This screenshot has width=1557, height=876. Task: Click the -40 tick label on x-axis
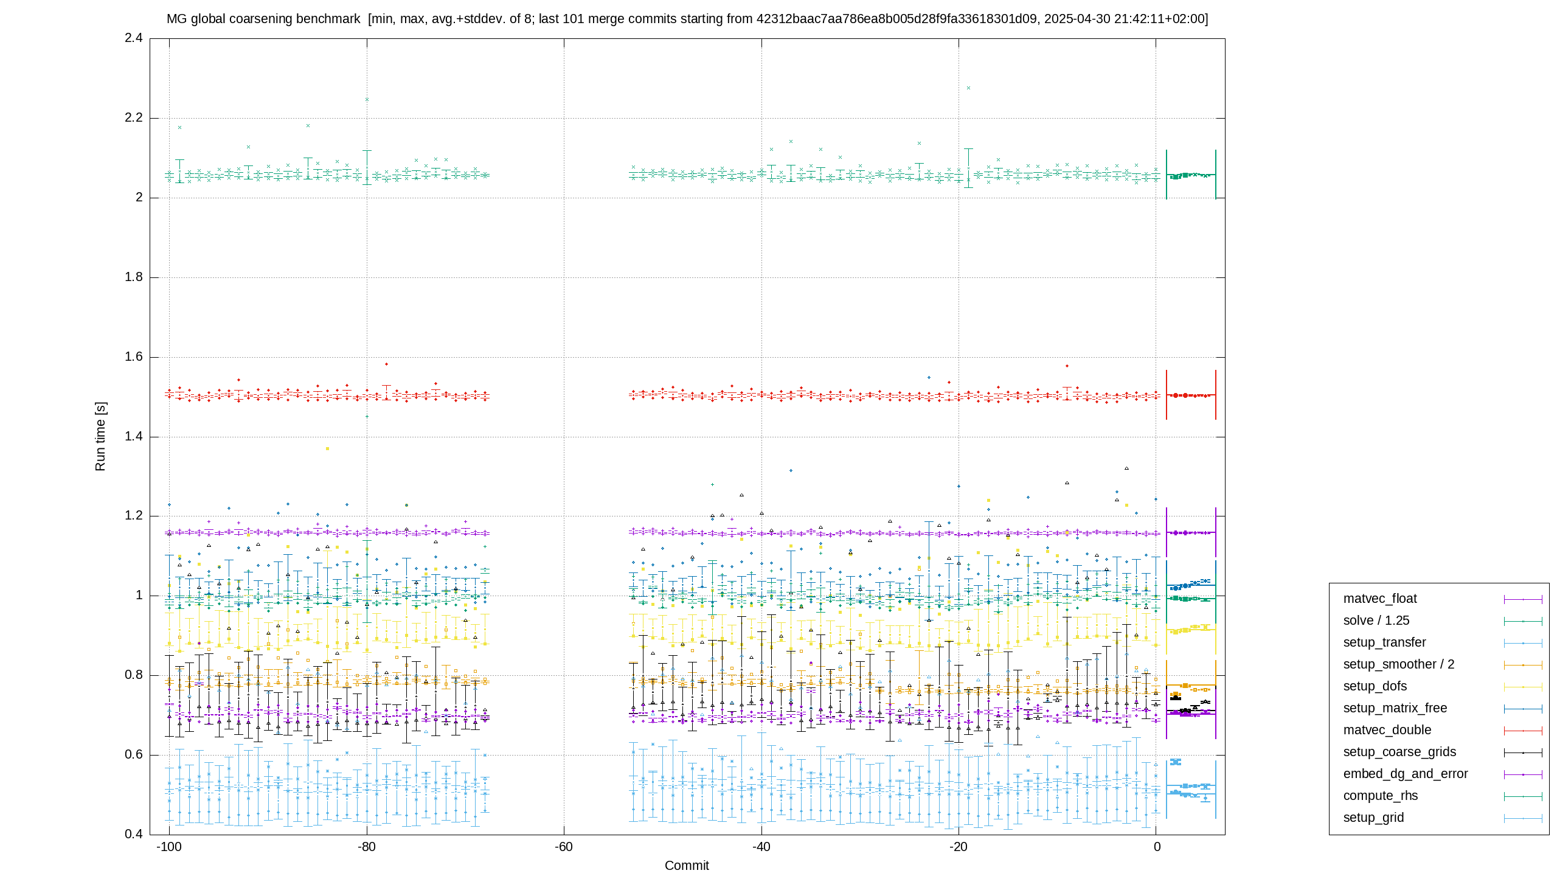(x=761, y=847)
